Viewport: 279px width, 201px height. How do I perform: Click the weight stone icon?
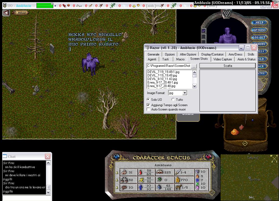[x=159, y=188]
